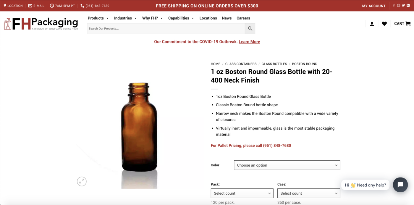Click the user account icon near the cart

point(372,24)
